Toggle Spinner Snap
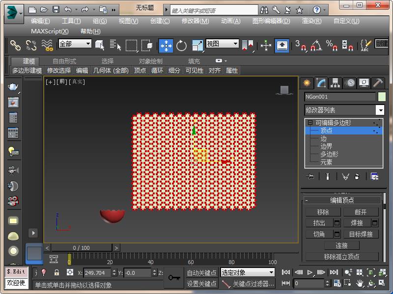This screenshot has height=294, width=393. tap(348, 45)
